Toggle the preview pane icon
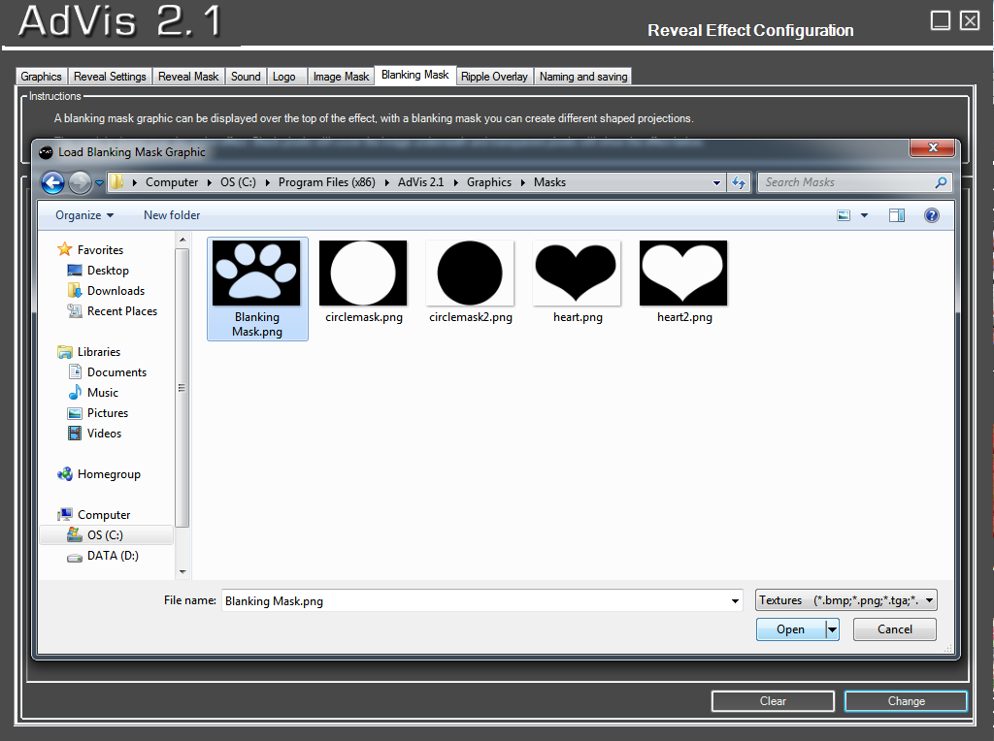The image size is (994, 741). pos(896,215)
